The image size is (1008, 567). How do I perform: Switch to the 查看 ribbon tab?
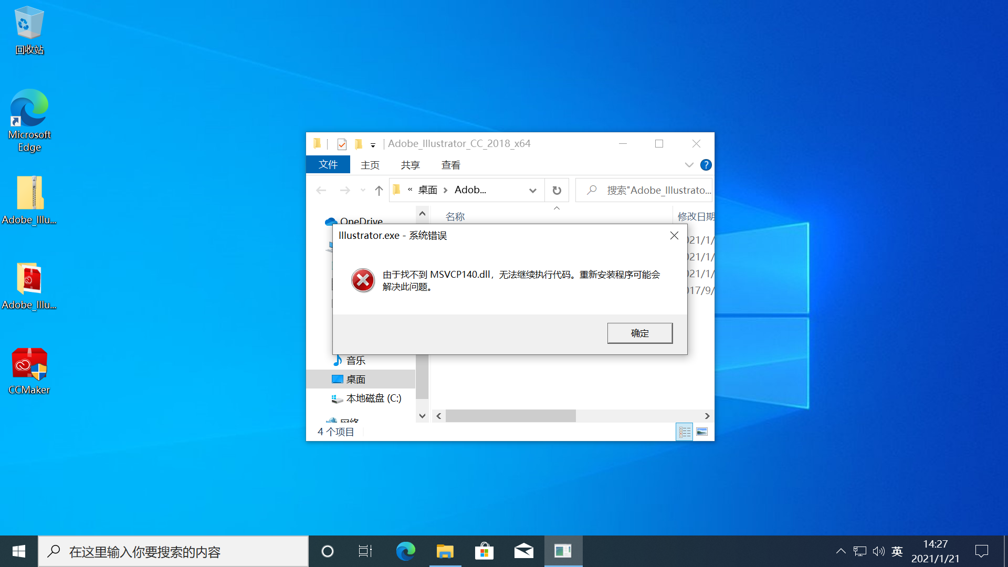click(x=451, y=165)
